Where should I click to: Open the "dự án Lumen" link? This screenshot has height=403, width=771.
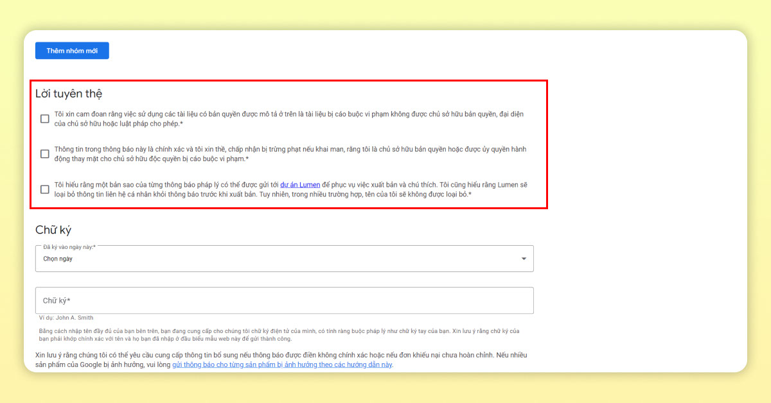(x=300, y=185)
